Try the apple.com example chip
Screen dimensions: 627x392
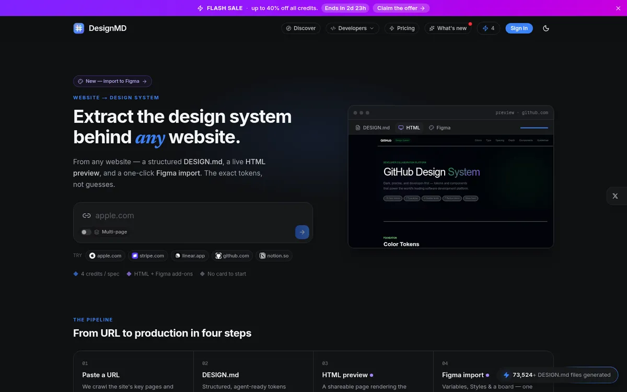106,256
